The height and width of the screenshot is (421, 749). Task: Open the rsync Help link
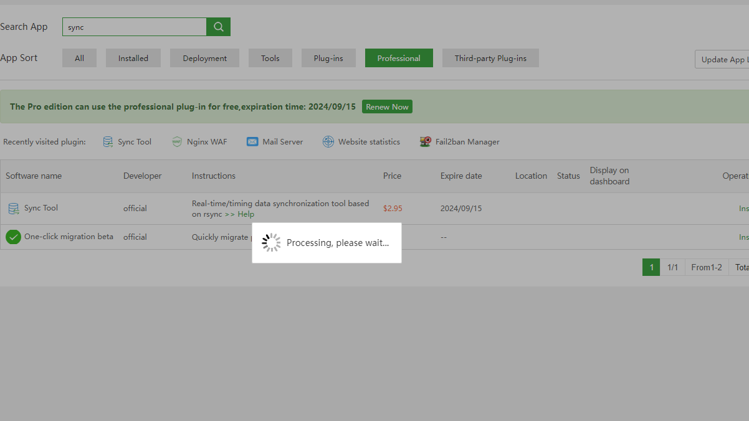point(246,214)
